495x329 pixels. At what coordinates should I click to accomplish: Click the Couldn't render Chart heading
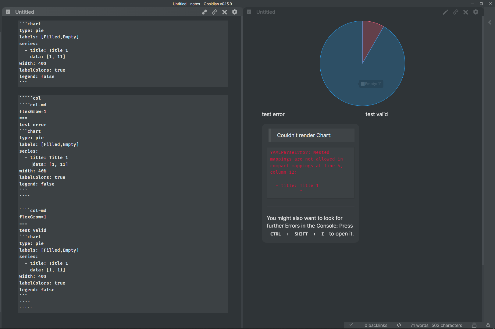pyautogui.click(x=304, y=135)
